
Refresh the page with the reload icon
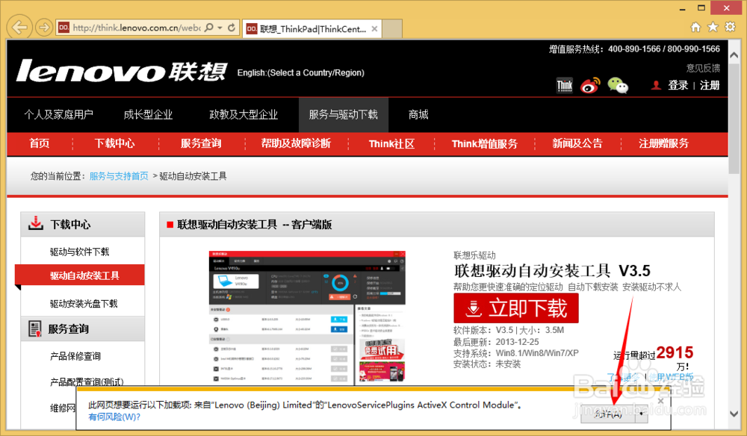(232, 28)
